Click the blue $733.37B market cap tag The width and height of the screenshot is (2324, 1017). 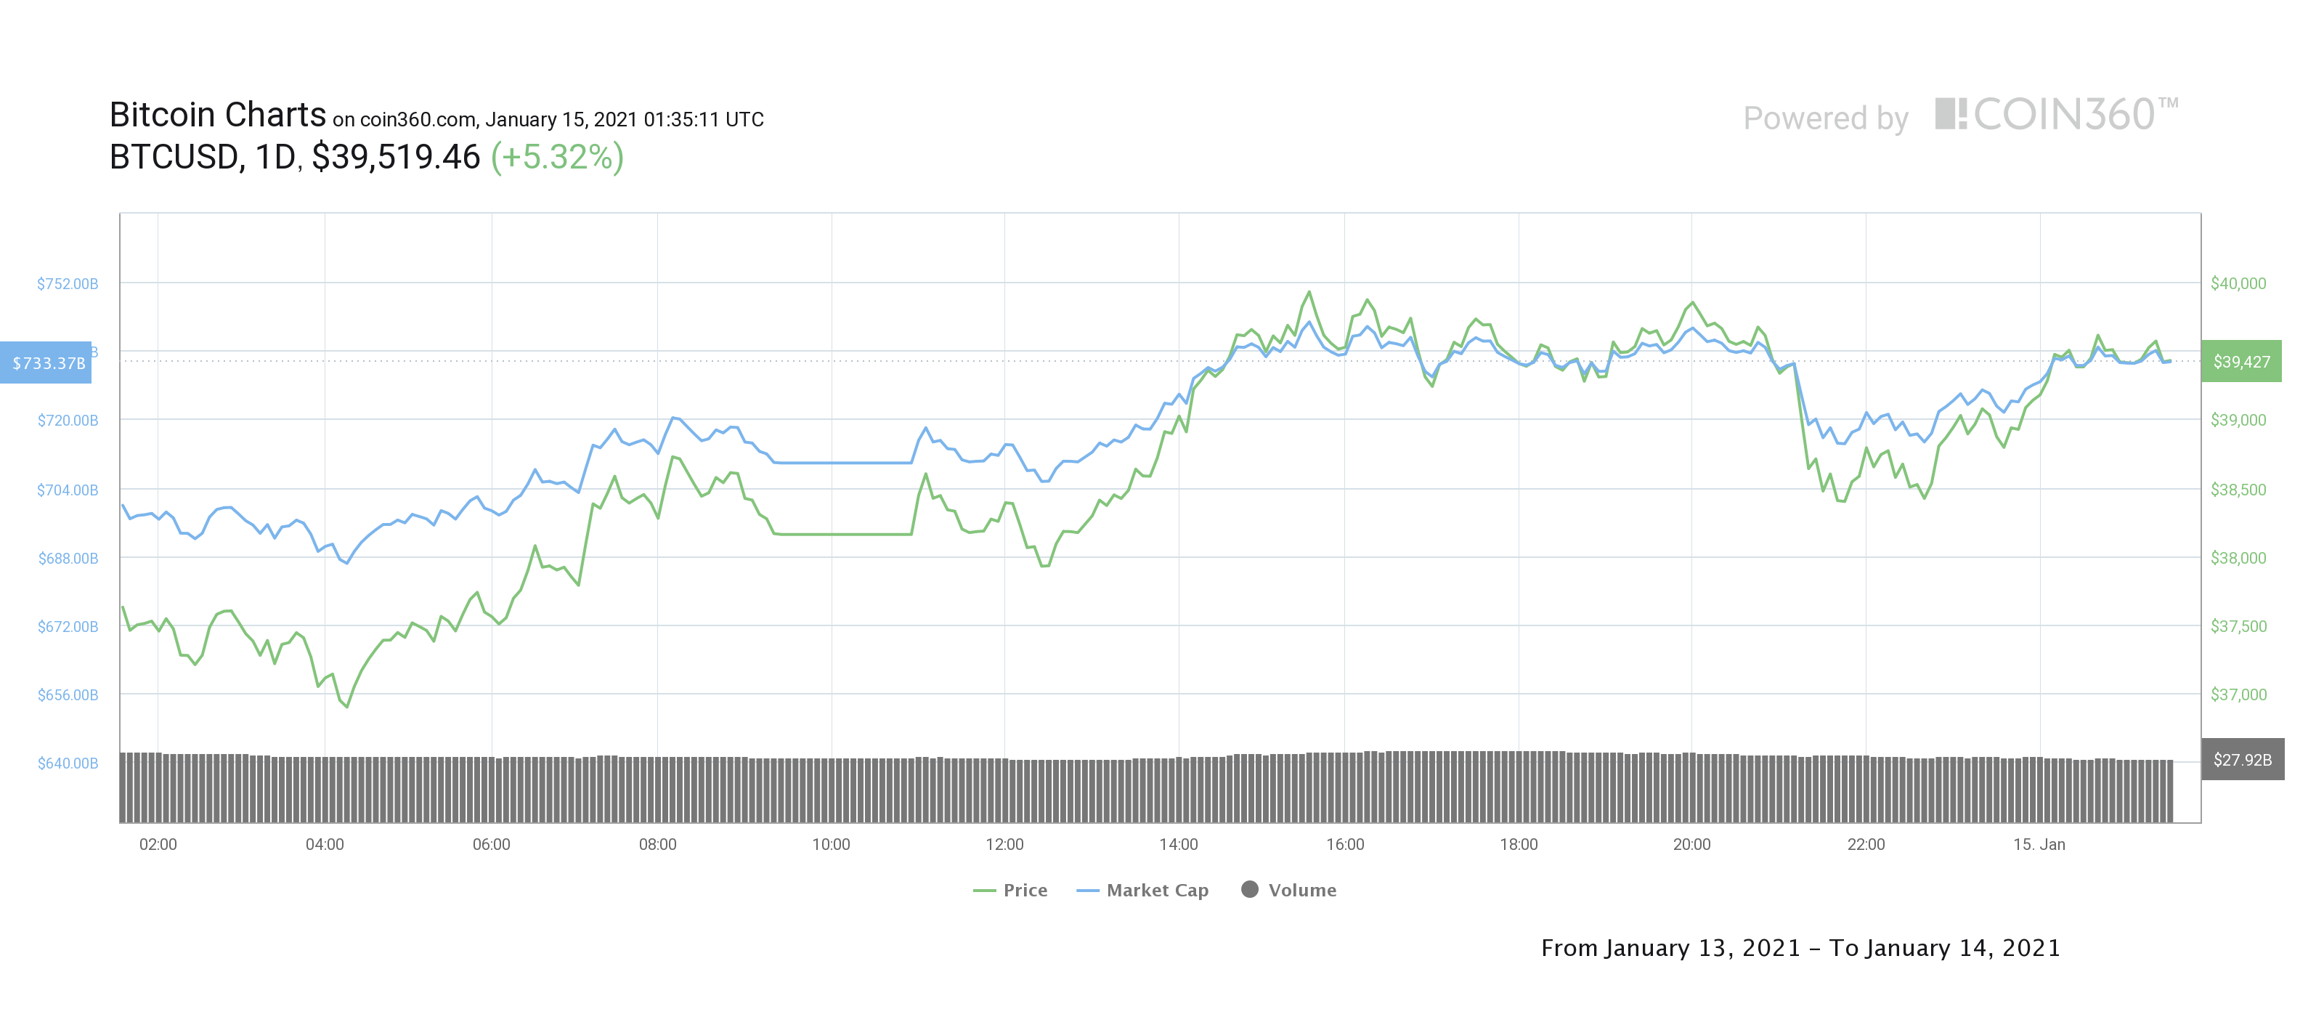pyautogui.click(x=46, y=362)
